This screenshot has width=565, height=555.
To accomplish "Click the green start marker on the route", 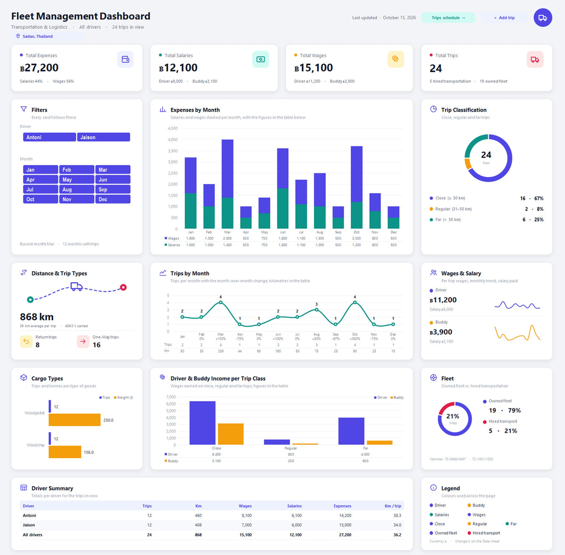I will (30, 299).
